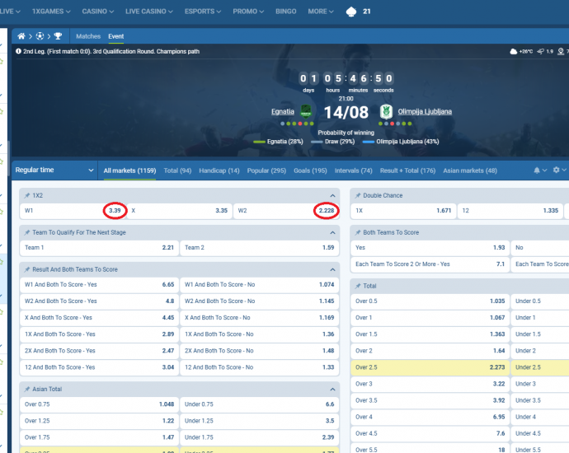Select Team 1 to qualify at 2.21

99,248
